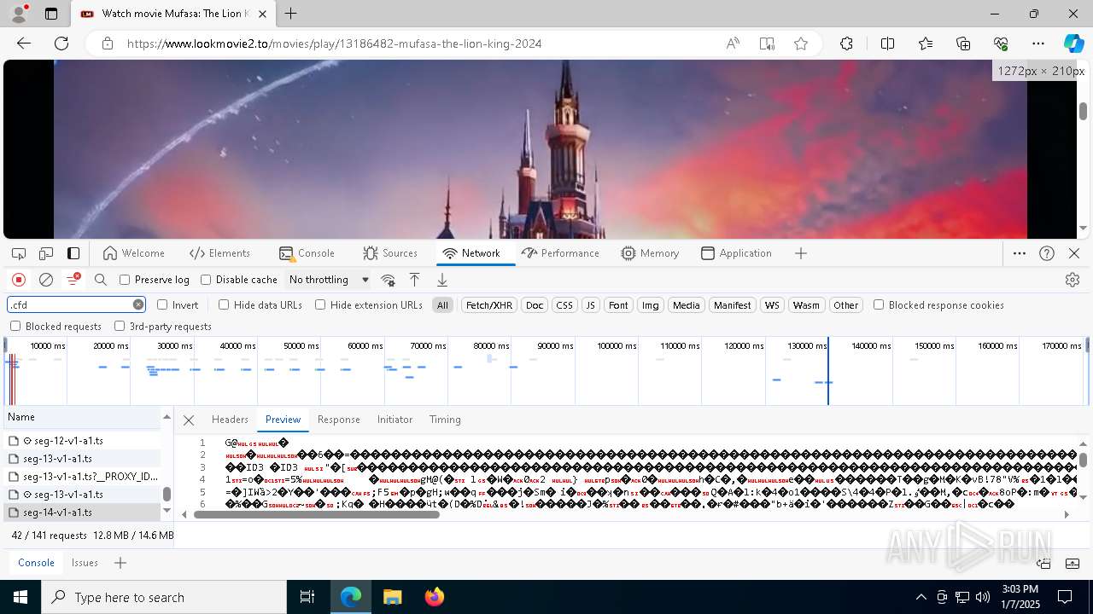
Task: Open the Read aloud icon in address bar
Action: pyautogui.click(x=733, y=43)
